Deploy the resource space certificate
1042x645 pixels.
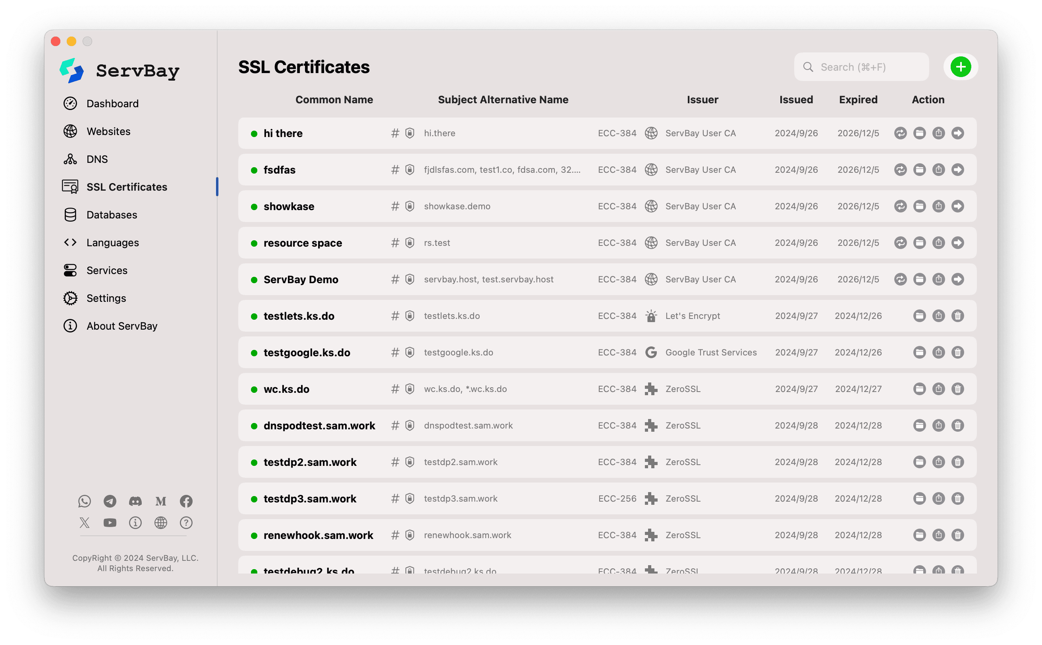(958, 242)
